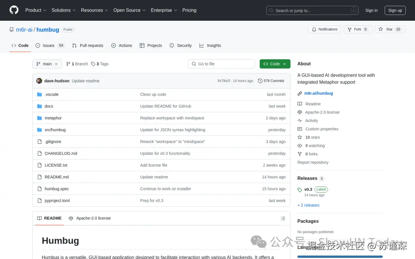Open the main branch selector dropdown
415x259 pixels.
coord(47,64)
